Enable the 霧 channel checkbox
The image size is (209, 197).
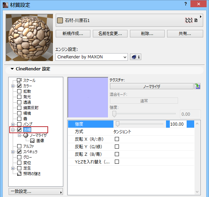(x=19, y=119)
